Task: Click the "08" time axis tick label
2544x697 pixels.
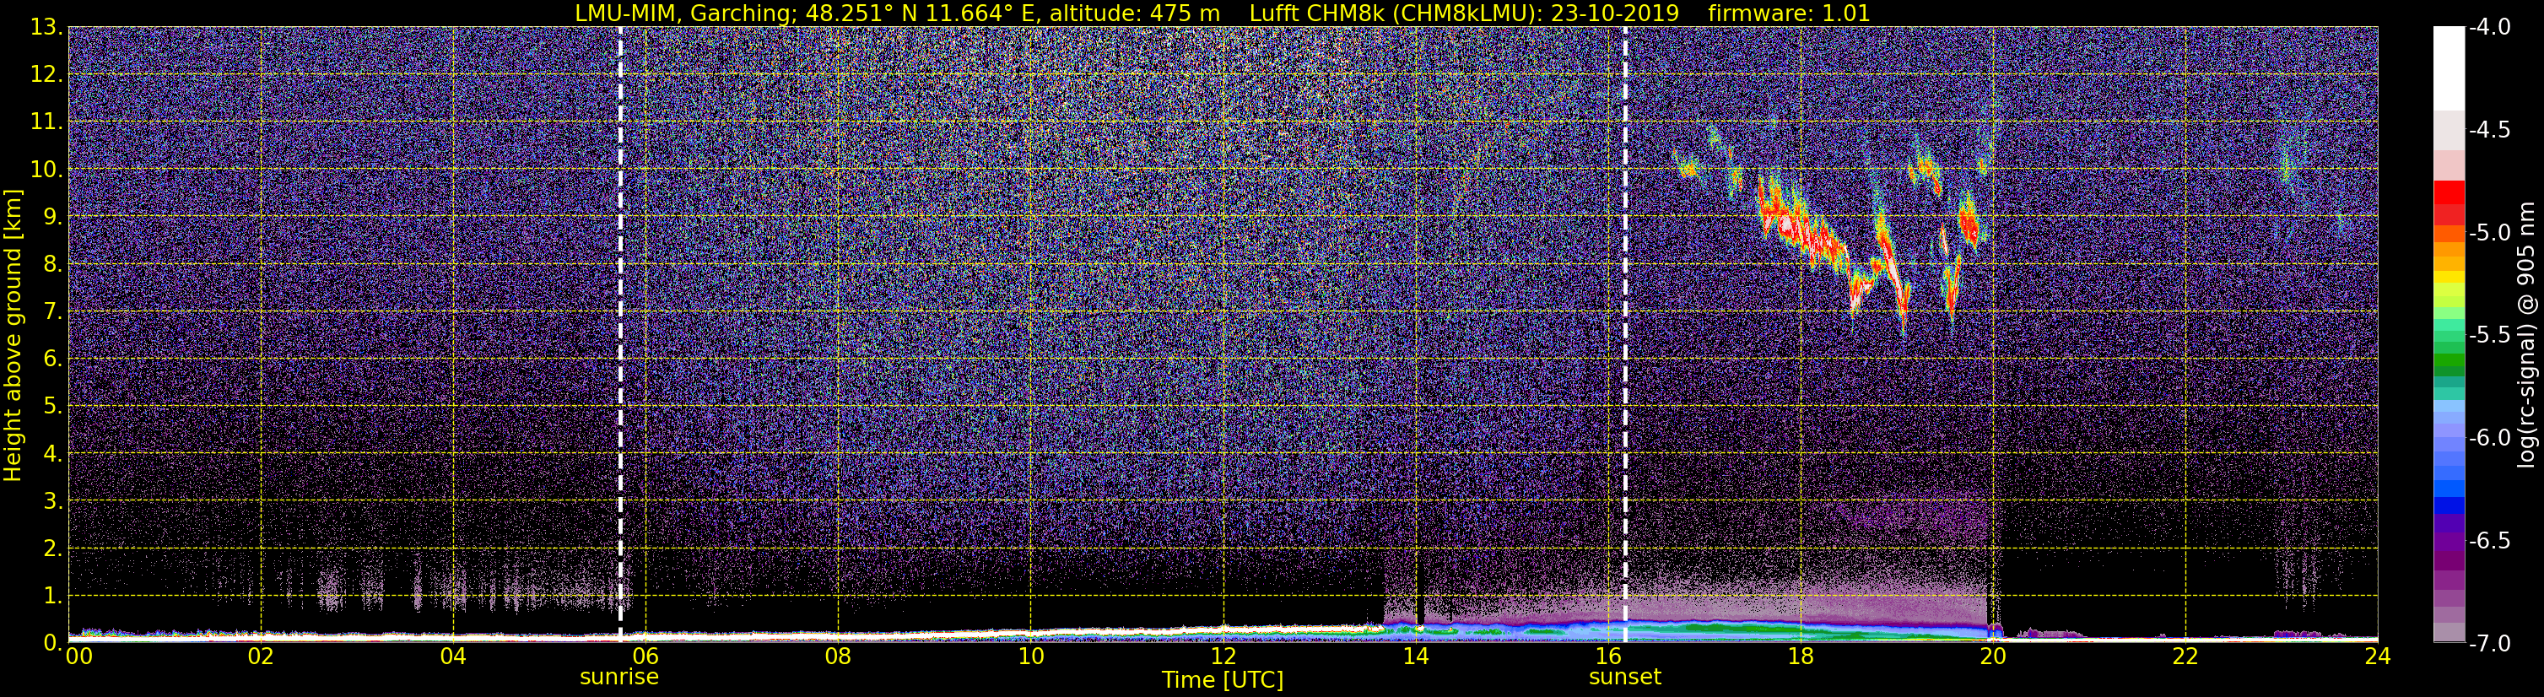Action: 839,656
